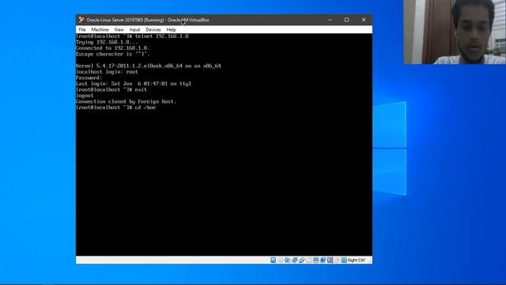Click 'Connection closed by foreign host.' line
The width and height of the screenshot is (506, 285).
126,101
